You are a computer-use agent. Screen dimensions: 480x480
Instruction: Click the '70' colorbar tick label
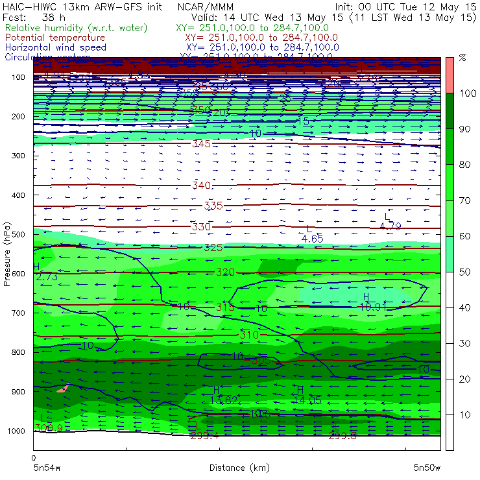464,201
